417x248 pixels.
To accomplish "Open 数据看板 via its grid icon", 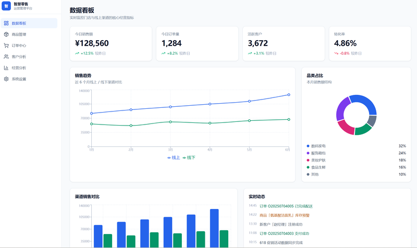I will (x=6, y=23).
